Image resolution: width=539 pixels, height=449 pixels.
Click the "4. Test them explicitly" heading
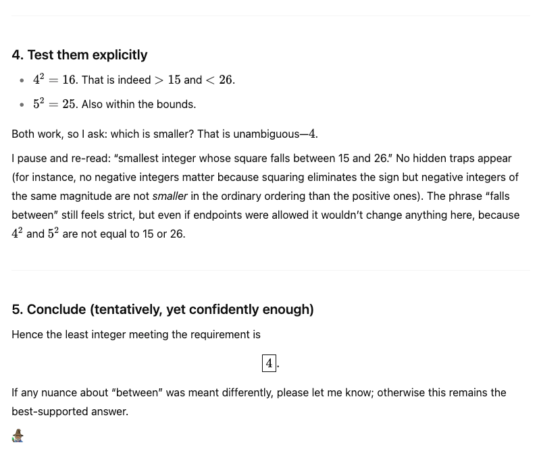point(80,55)
